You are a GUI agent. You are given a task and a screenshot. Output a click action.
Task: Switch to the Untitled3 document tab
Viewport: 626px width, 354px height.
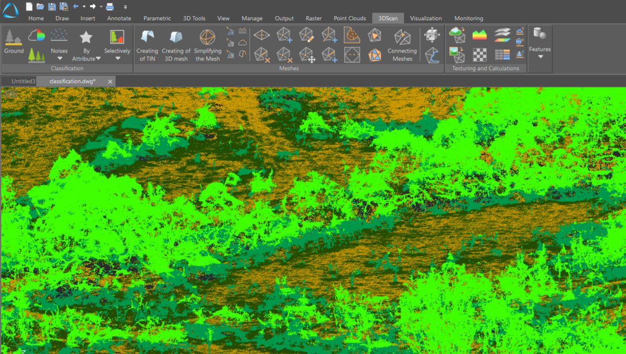click(x=23, y=81)
